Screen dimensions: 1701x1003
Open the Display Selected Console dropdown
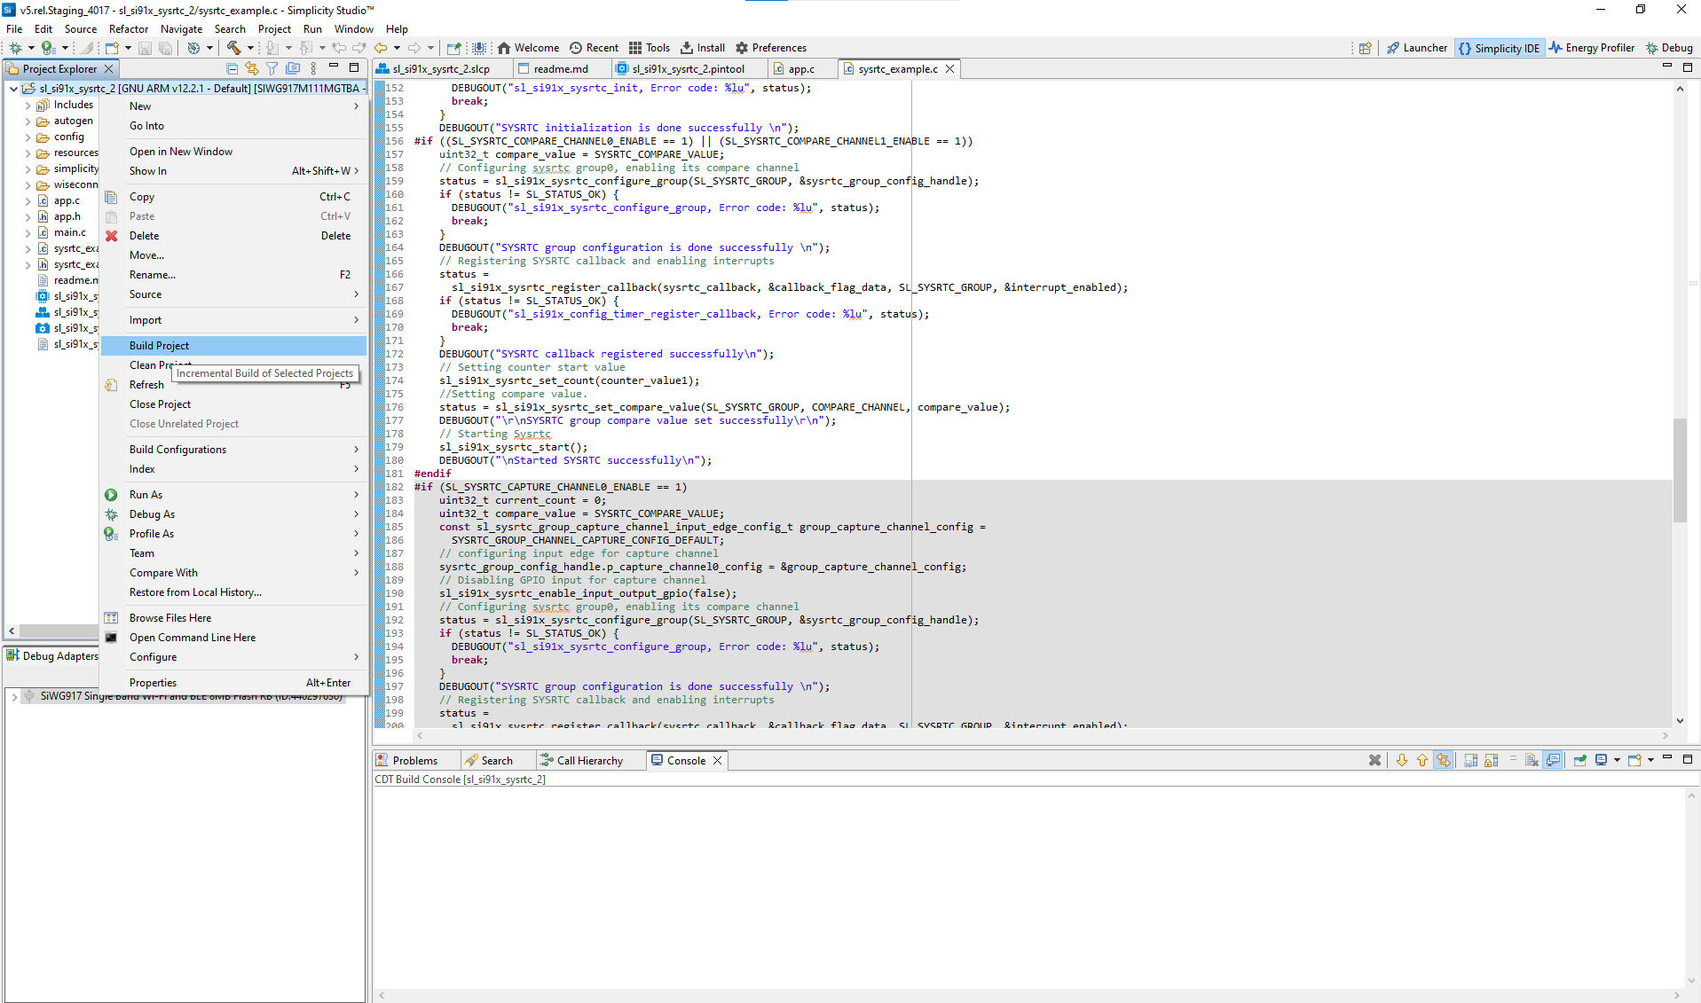[x=1618, y=760]
